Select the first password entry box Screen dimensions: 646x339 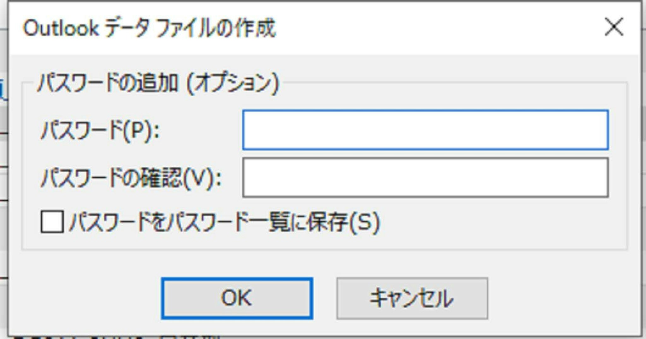tap(425, 130)
